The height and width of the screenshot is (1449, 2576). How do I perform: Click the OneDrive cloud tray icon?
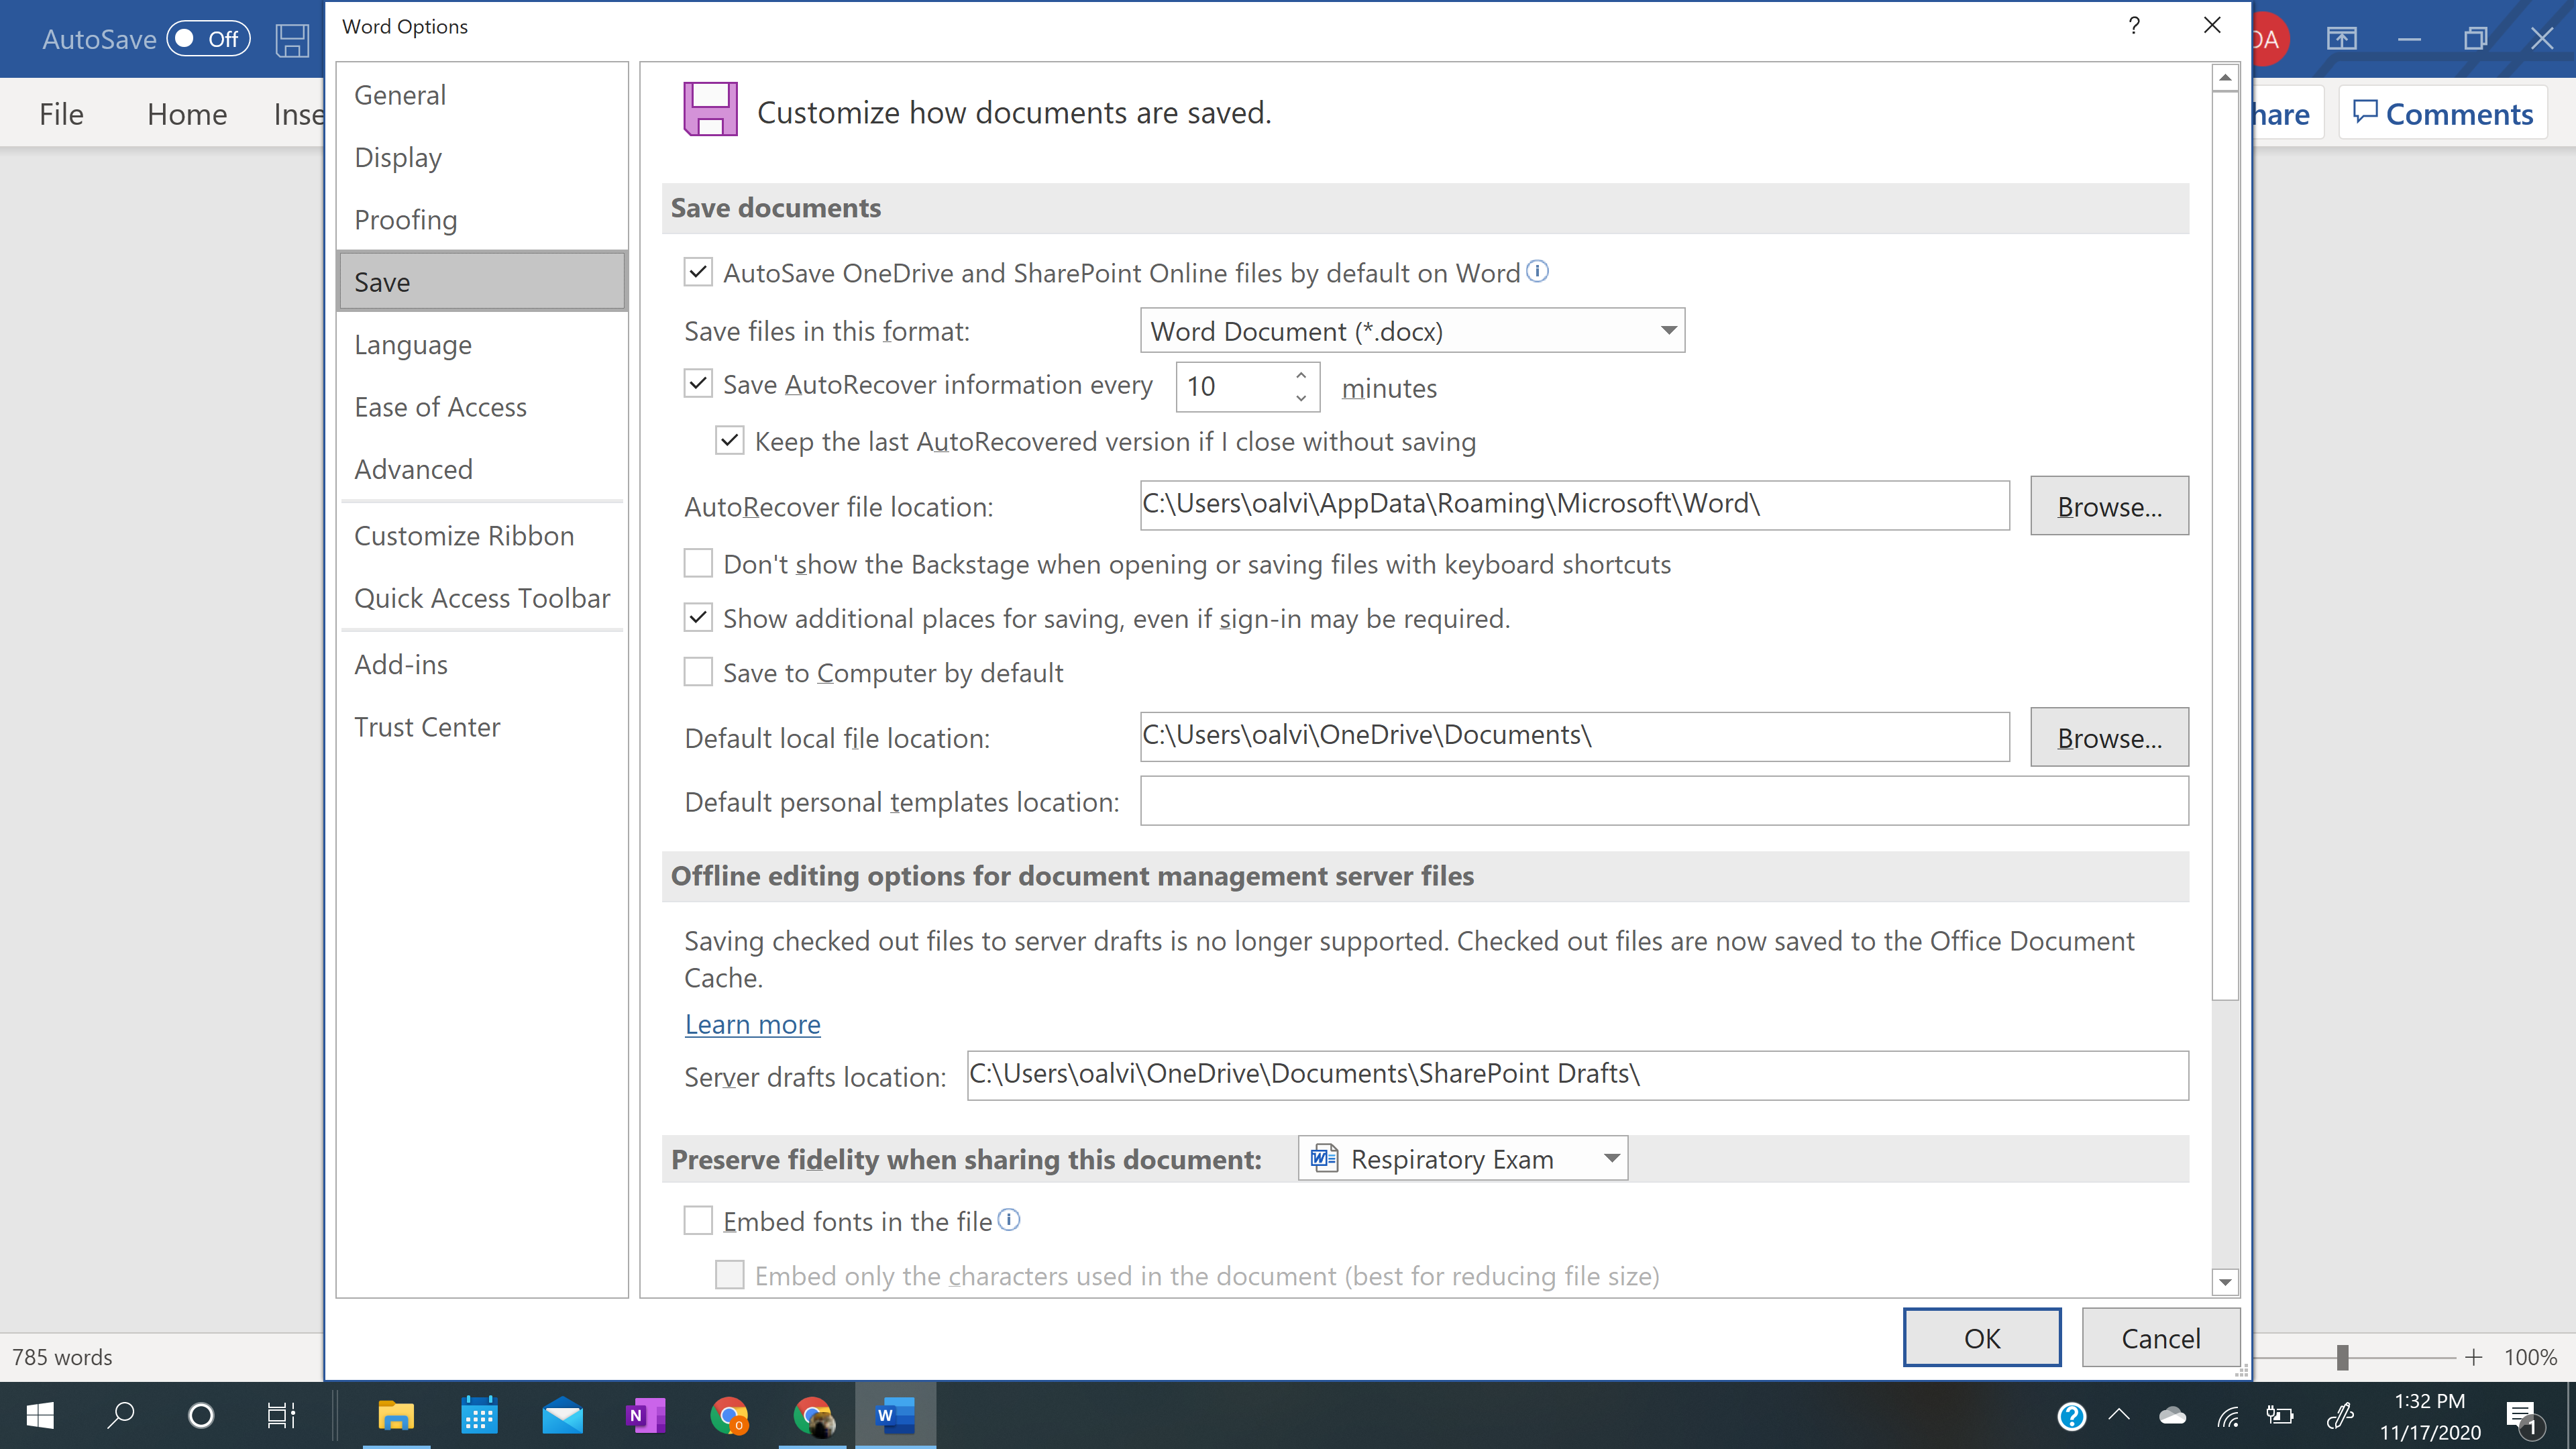click(x=2172, y=1415)
